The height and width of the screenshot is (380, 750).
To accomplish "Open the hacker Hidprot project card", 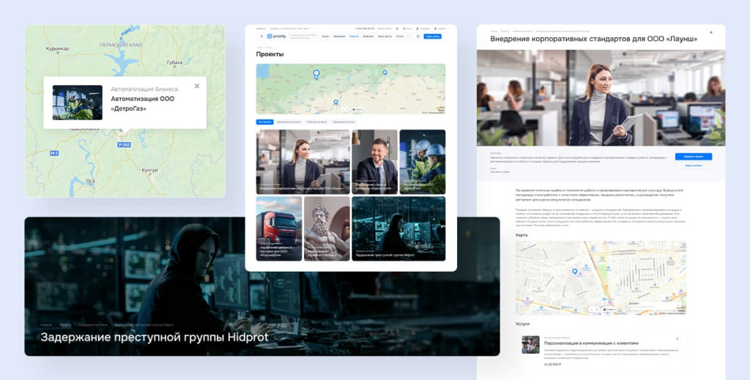I will [x=398, y=228].
